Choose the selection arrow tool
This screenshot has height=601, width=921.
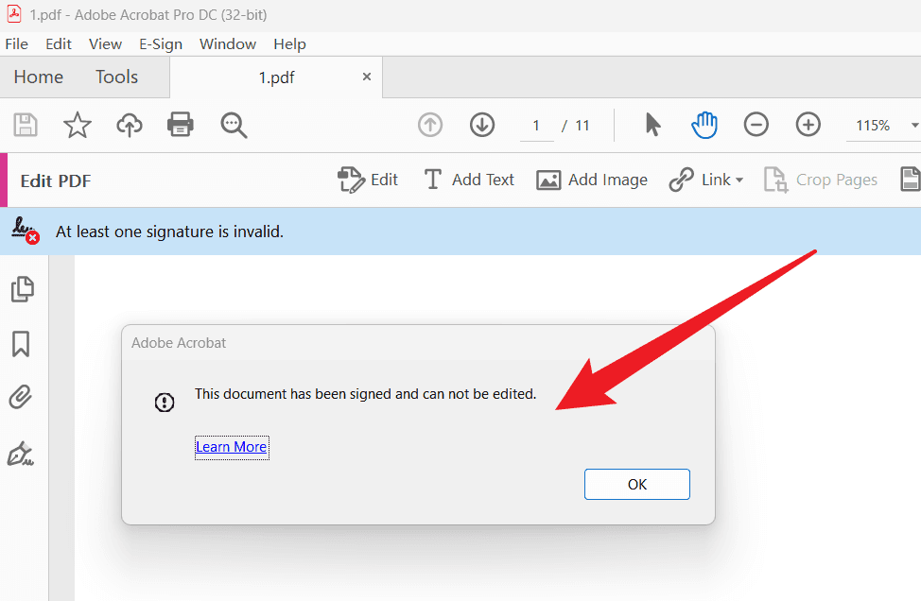pos(652,125)
